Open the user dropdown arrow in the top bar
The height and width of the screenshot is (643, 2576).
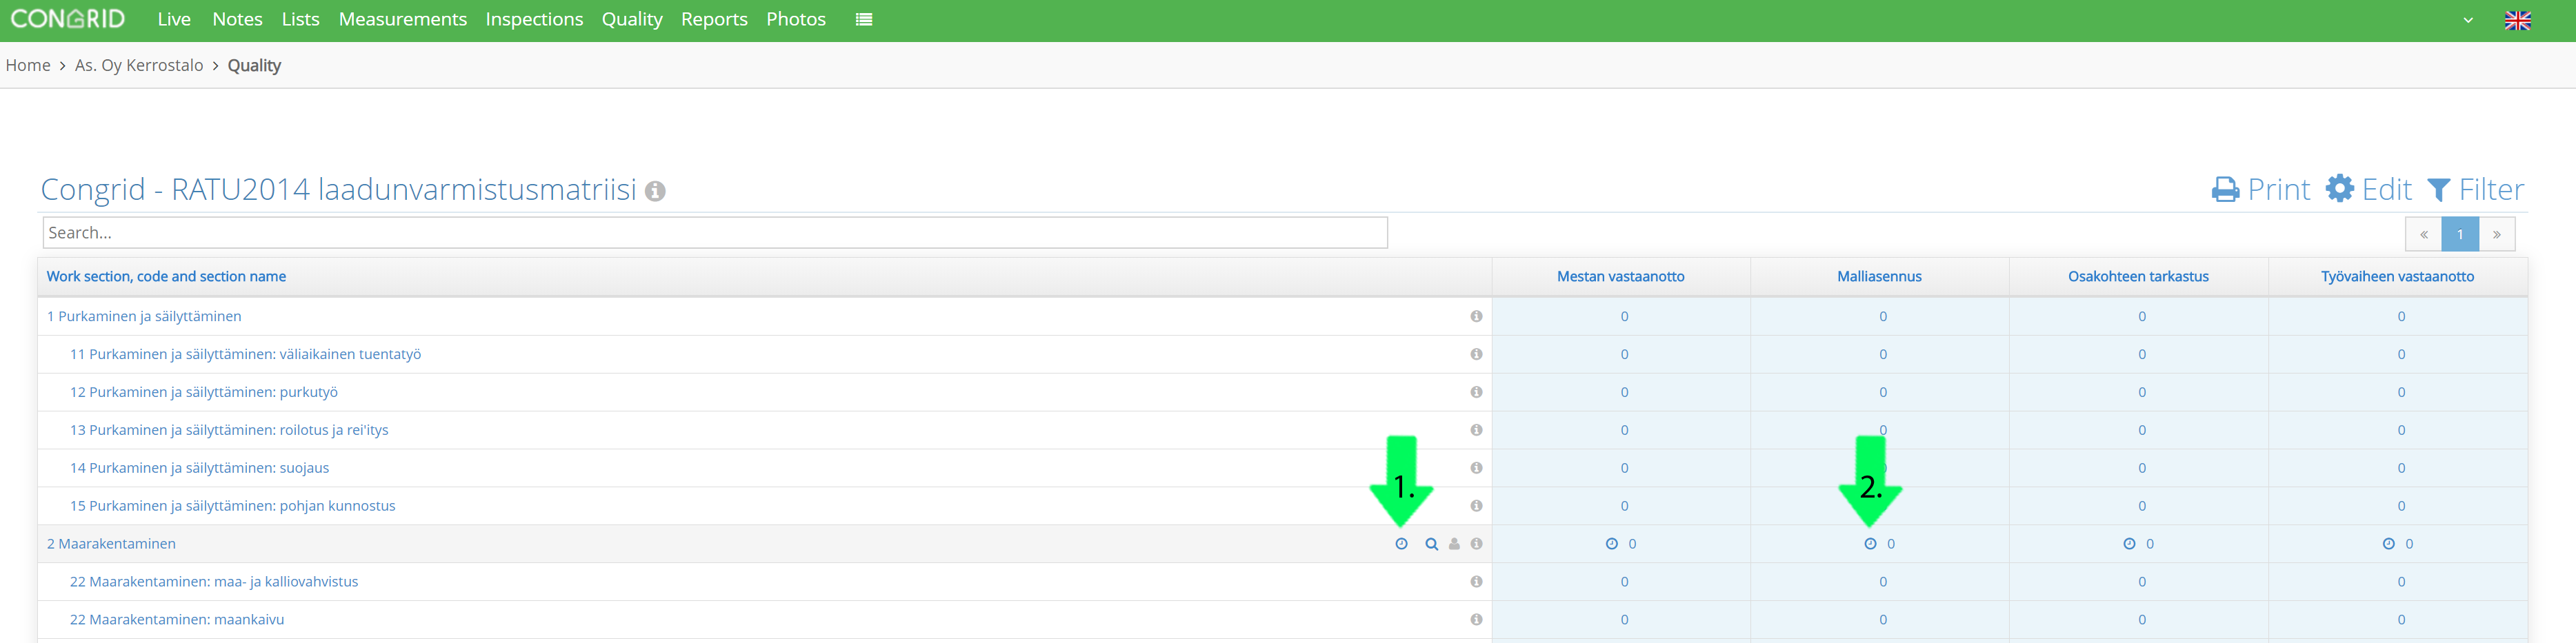coord(2468,20)
